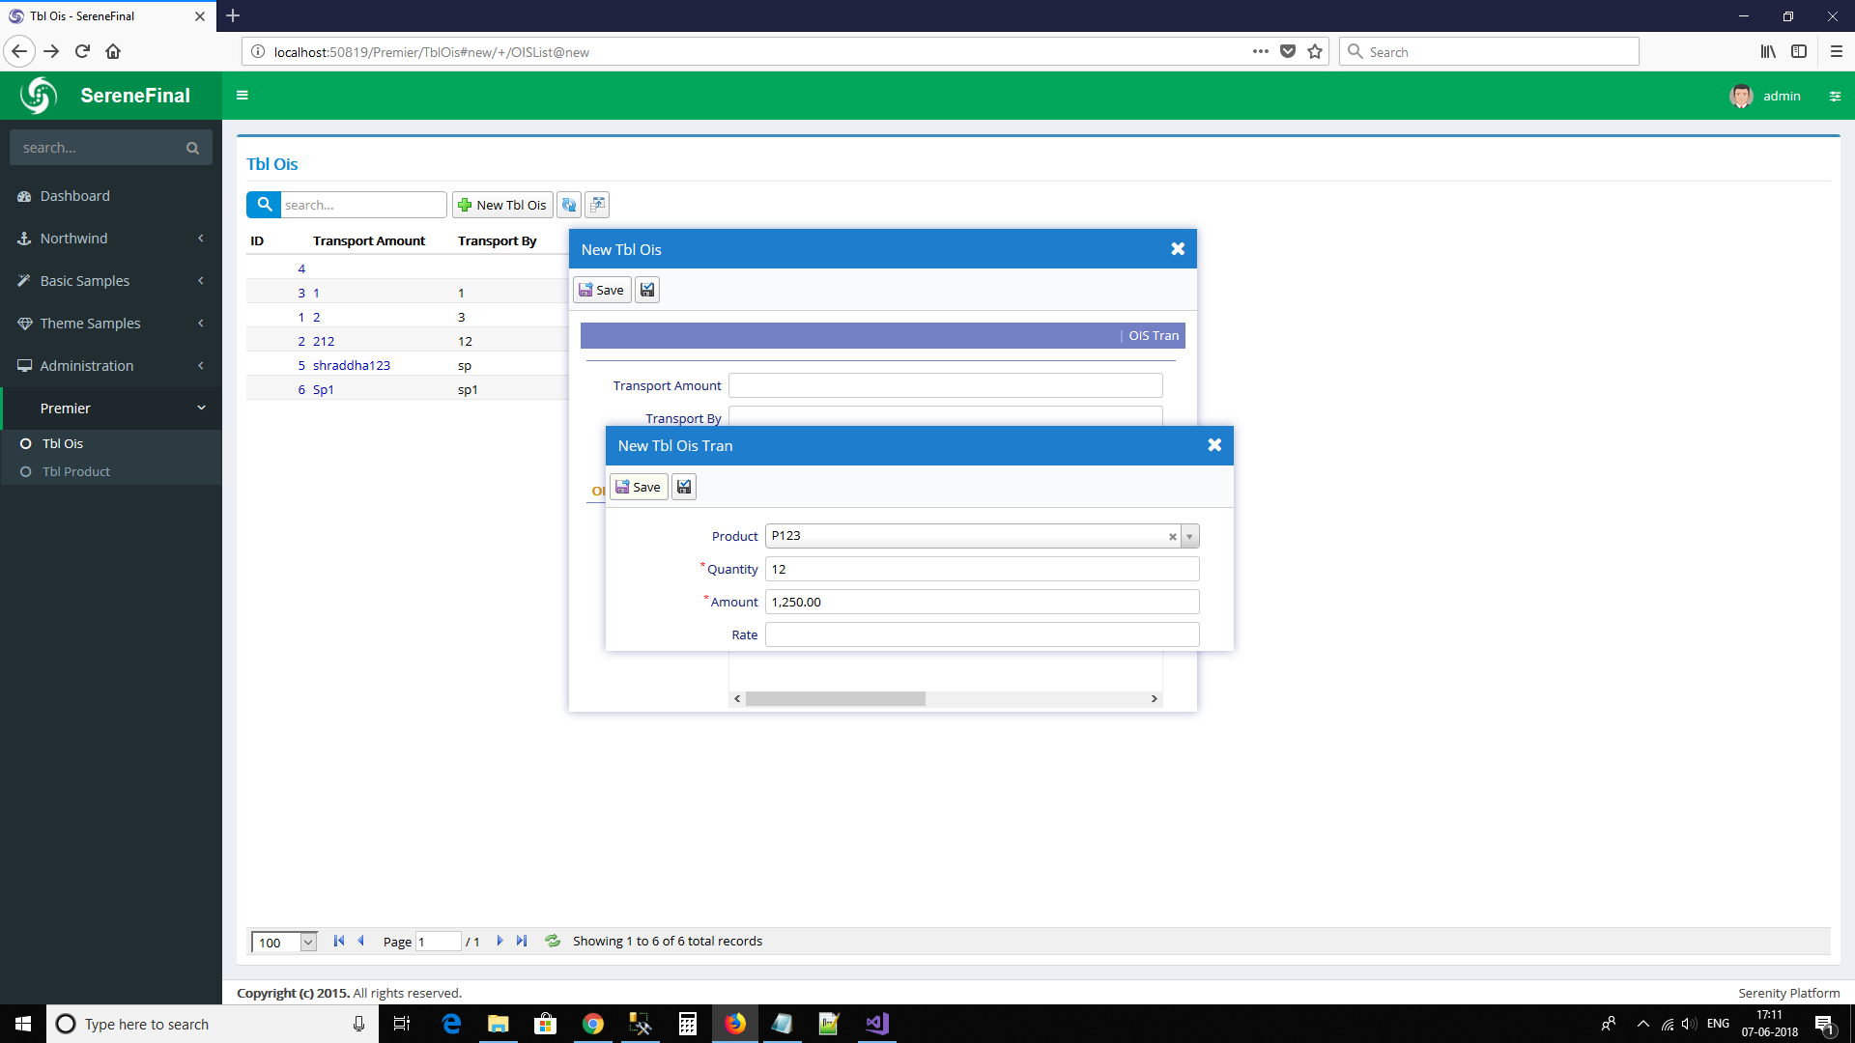The height and width of the screenshot is (1043, 1855).
Task: Click the refresh icon beside New Tbl Ois
Action: pyautogui.click(x=569, y=205)
